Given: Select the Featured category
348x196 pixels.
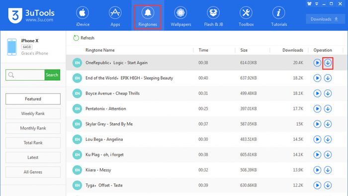Looking at the screenshot, I should point(33,99).
